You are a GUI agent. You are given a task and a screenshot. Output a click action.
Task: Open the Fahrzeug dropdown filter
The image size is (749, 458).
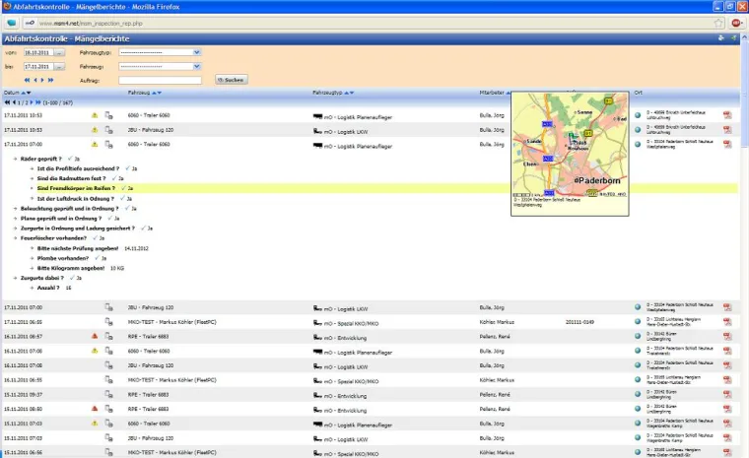pyautogui.click(x=160, y=66)
